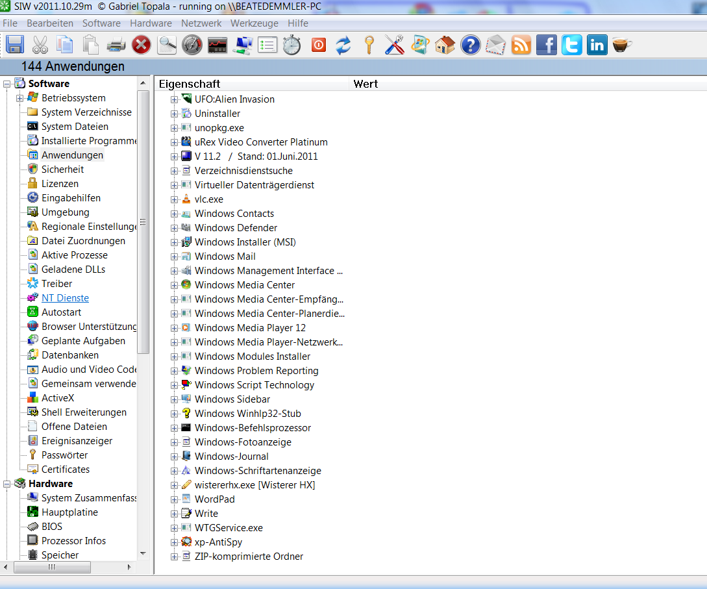
Task: Click the Cut scissors toolbar icon
Action: click(40, 45)
